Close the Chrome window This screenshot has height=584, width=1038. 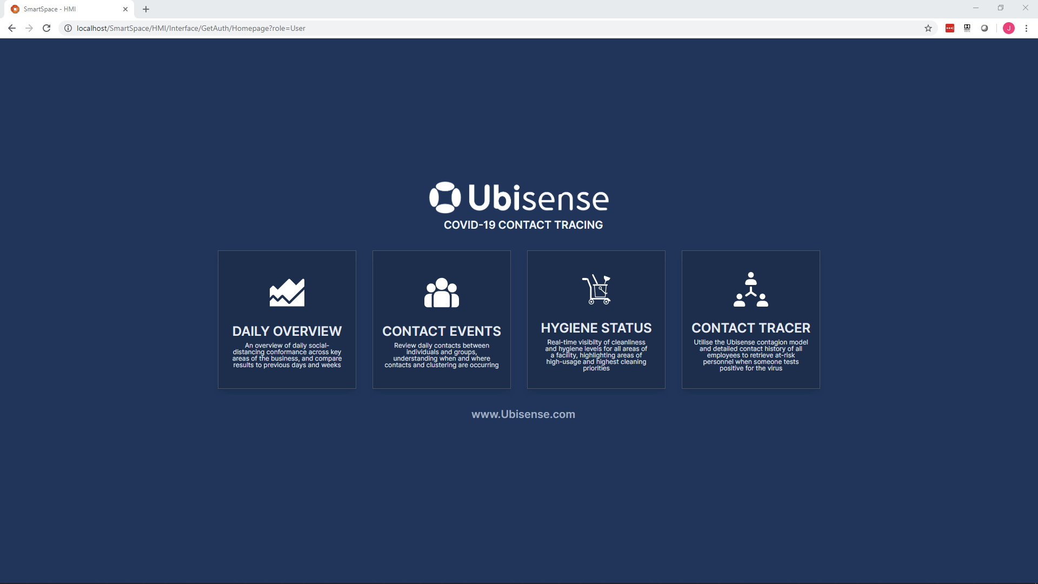(1026, 8)
